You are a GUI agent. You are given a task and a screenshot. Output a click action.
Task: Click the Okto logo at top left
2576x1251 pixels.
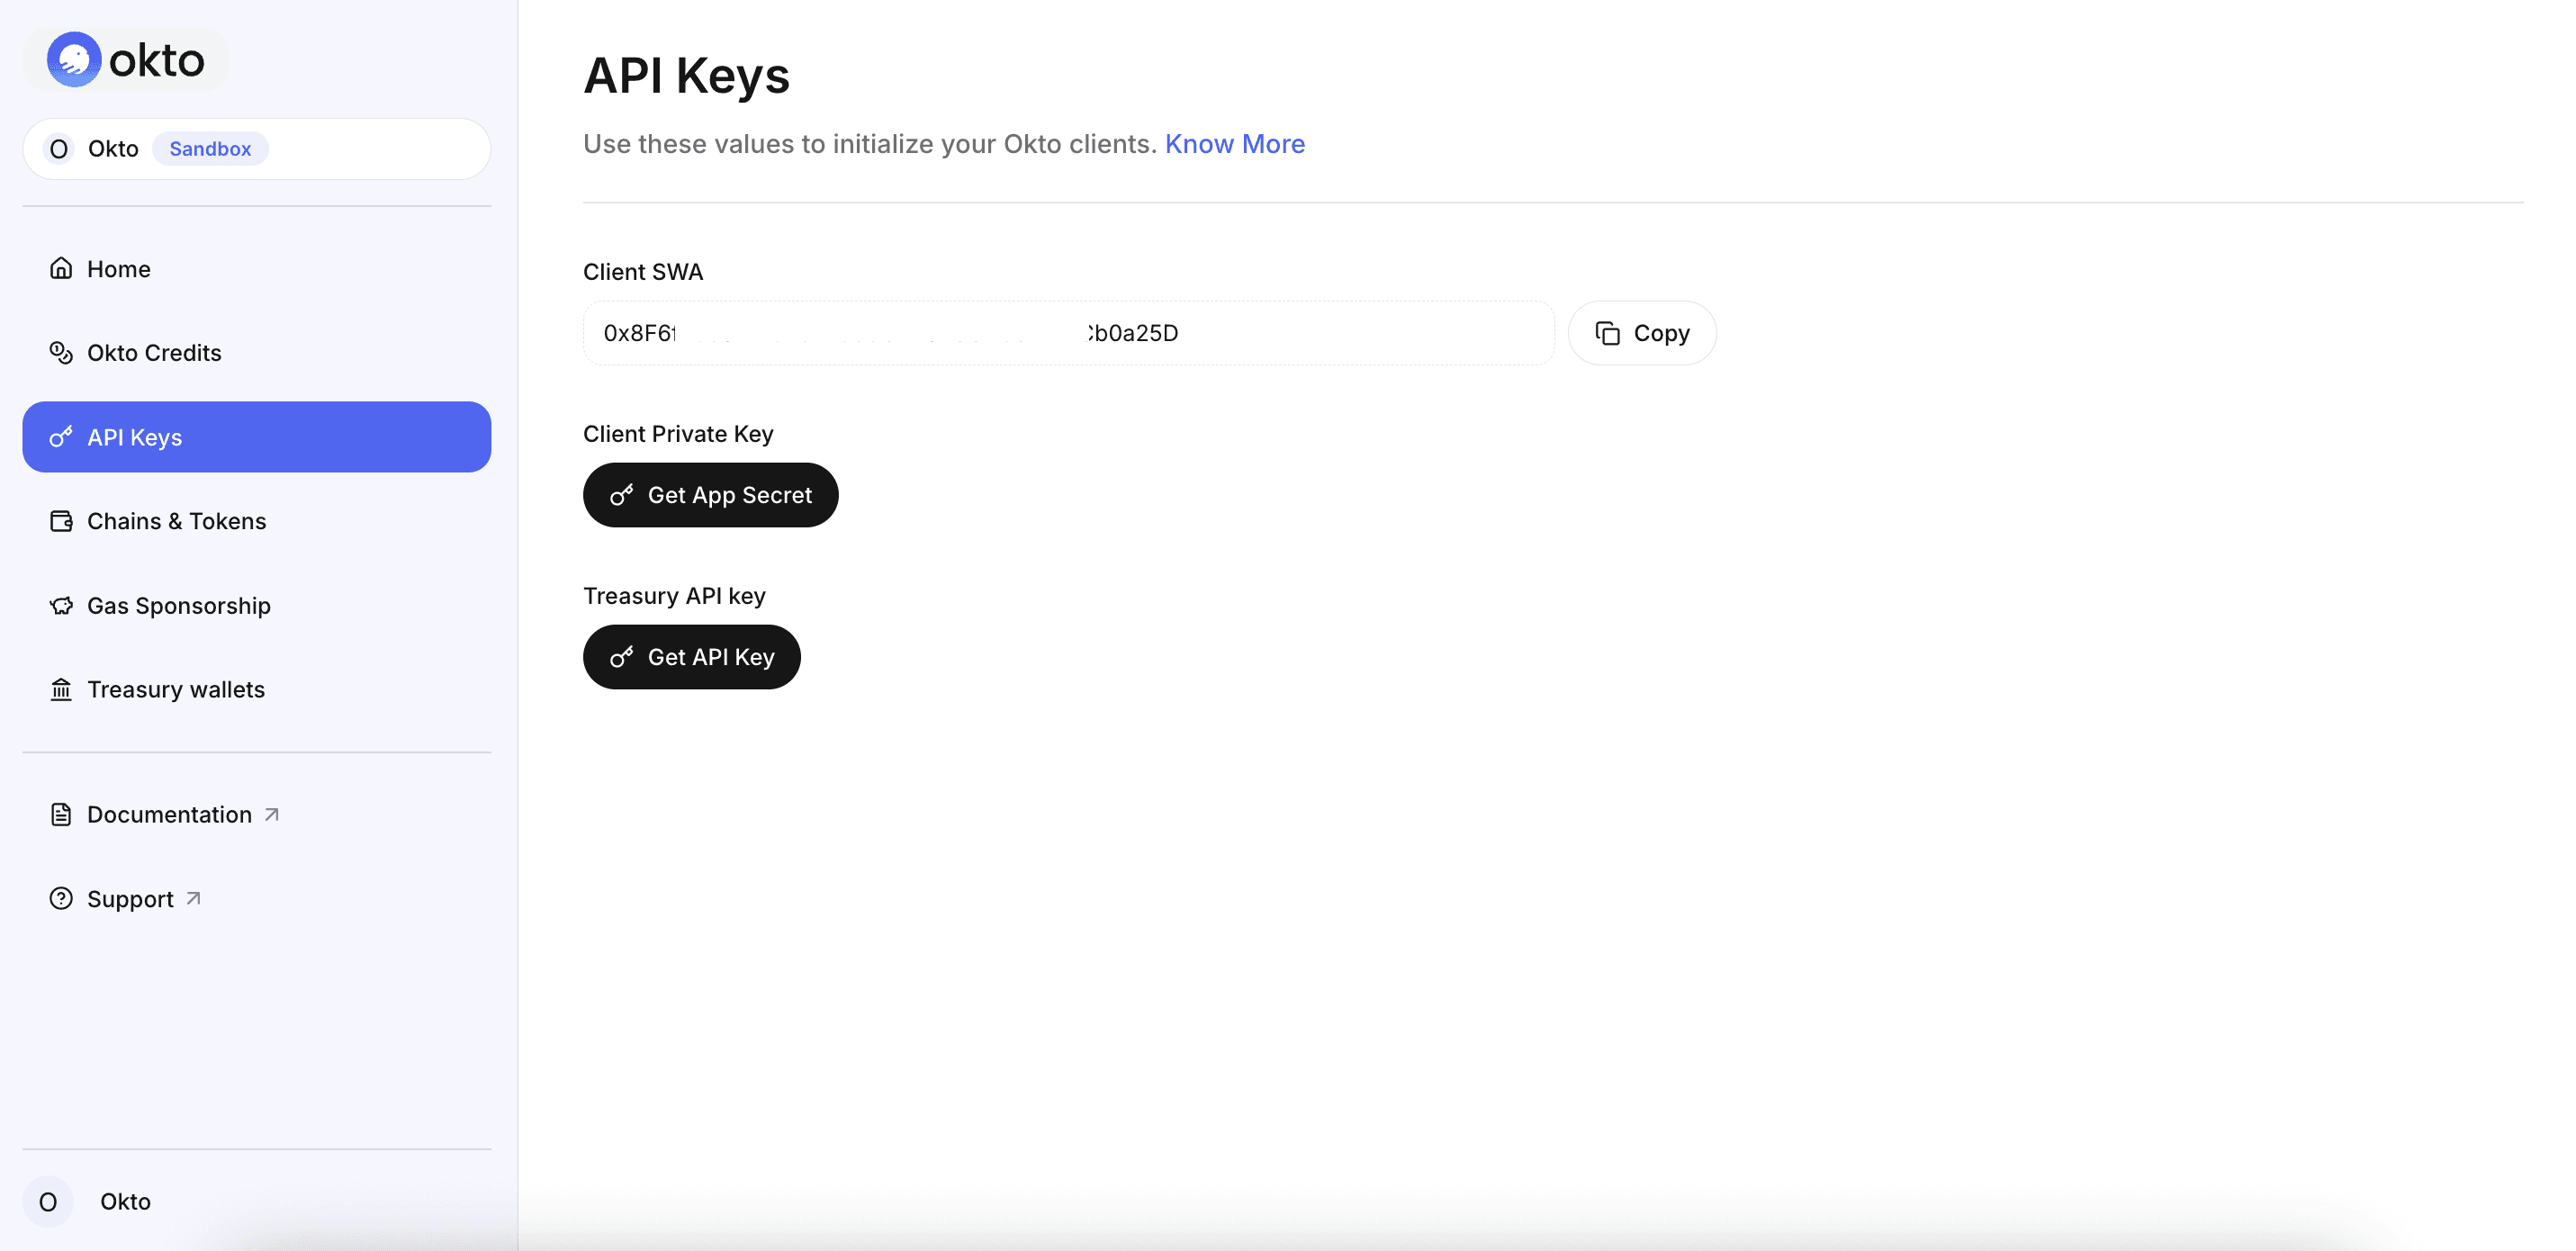(x=126, y=60)
